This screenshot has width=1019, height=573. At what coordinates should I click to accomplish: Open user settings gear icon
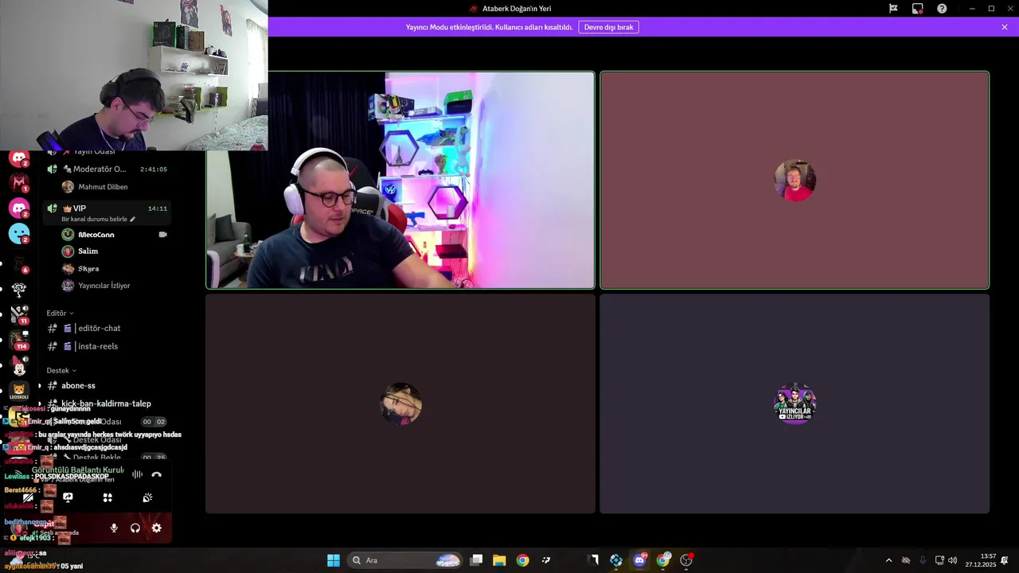(156, 528)
